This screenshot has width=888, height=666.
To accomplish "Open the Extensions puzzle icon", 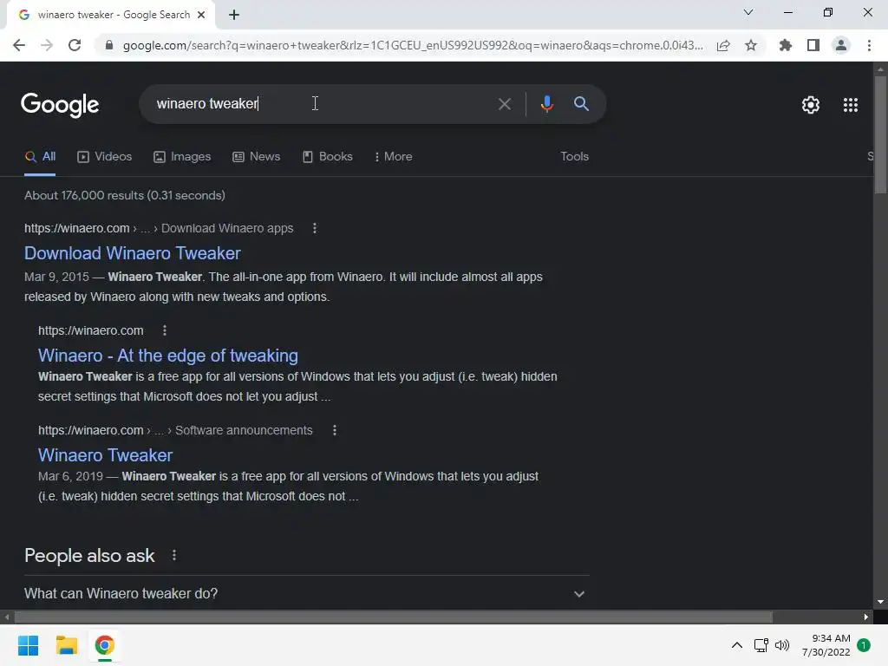I will coord(786,45).
